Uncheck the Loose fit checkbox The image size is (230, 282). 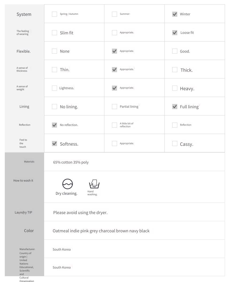pos(175,32)
